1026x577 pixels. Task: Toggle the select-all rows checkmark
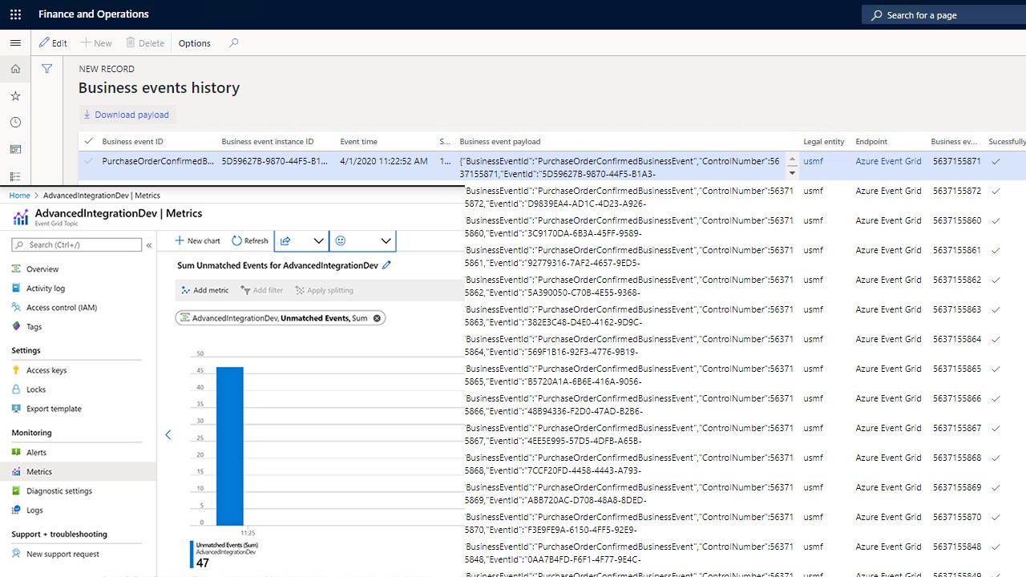click(x=88, y=141)
